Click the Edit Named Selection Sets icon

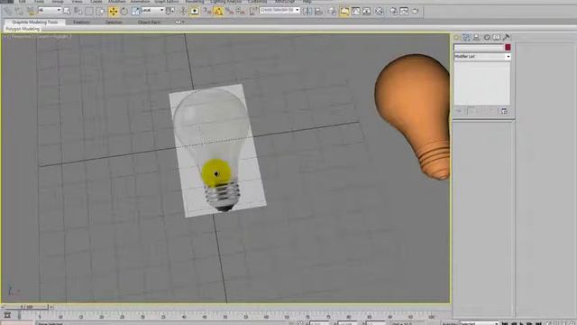coord(253,12)
